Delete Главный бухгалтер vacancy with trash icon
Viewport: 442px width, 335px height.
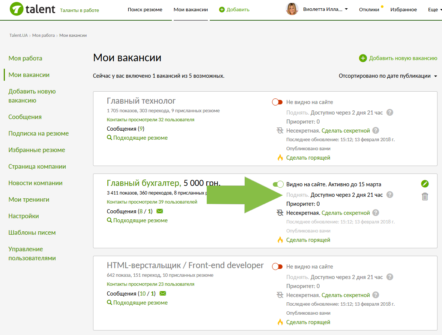coord(425,196)
